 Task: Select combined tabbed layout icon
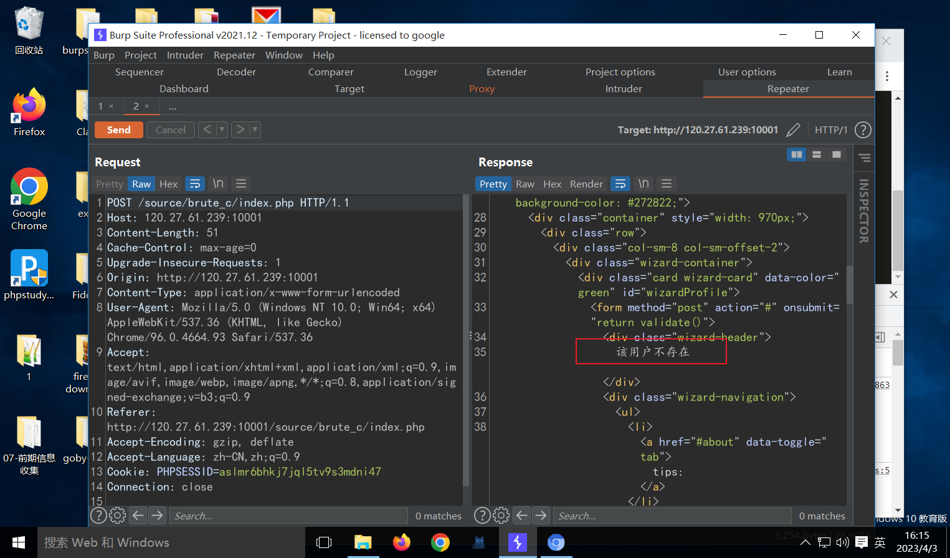(837, 154)
